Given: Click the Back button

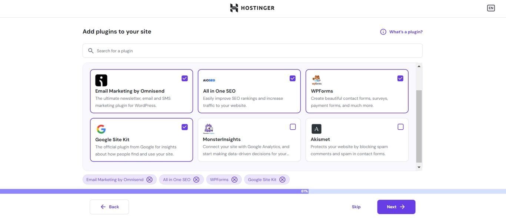Looking at the screenshot, I should pyautogui.click(x=109, y=207).
